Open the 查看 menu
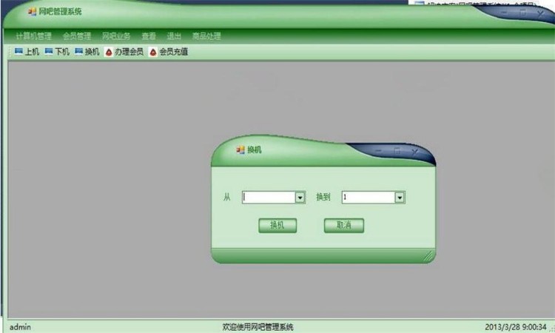Viewport: 555px width, 333px height. pyautogui.click(x=149, y=36)
